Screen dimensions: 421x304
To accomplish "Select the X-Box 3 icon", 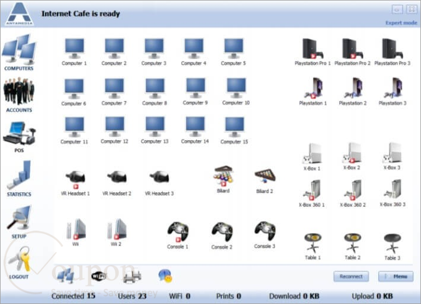I will pos(392,153).
